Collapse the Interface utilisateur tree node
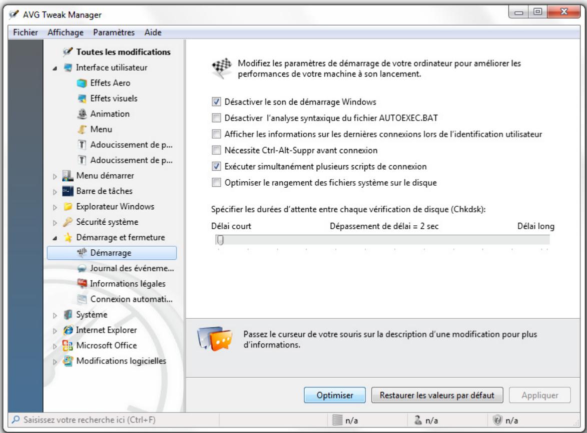The width and height of the screenshot is (587, 433). 55,68
